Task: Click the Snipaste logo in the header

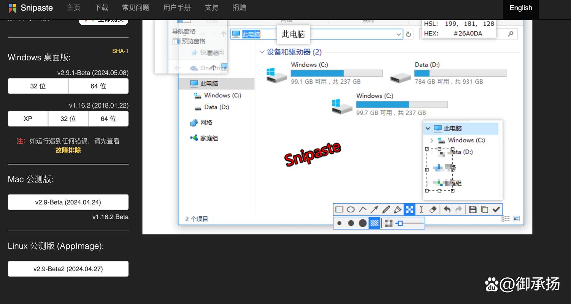Action: (31, 8)
